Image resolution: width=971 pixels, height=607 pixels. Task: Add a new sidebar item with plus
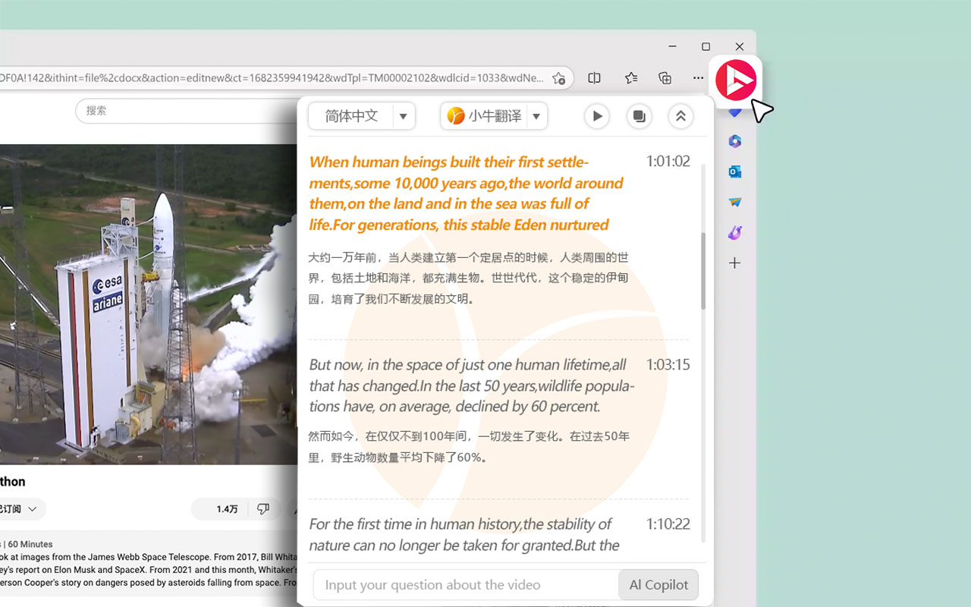(x=734, y=263)
